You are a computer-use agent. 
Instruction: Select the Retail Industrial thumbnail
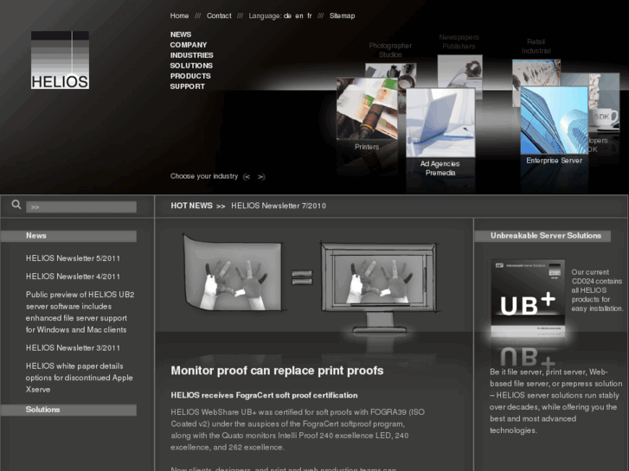[x=536, y=72]
